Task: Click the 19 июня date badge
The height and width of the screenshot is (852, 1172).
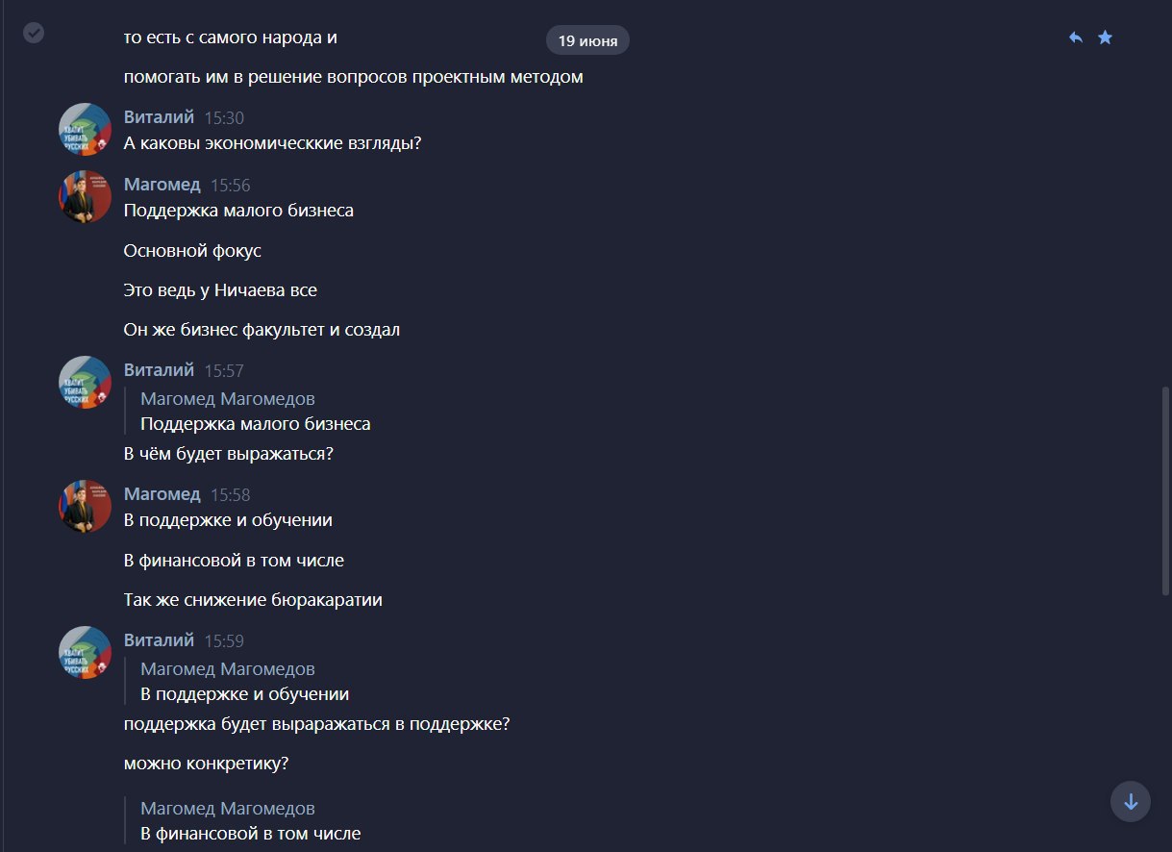Action: (587, 40)
